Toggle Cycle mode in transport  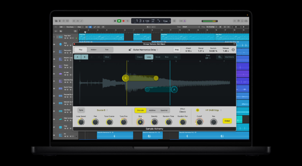127,21
